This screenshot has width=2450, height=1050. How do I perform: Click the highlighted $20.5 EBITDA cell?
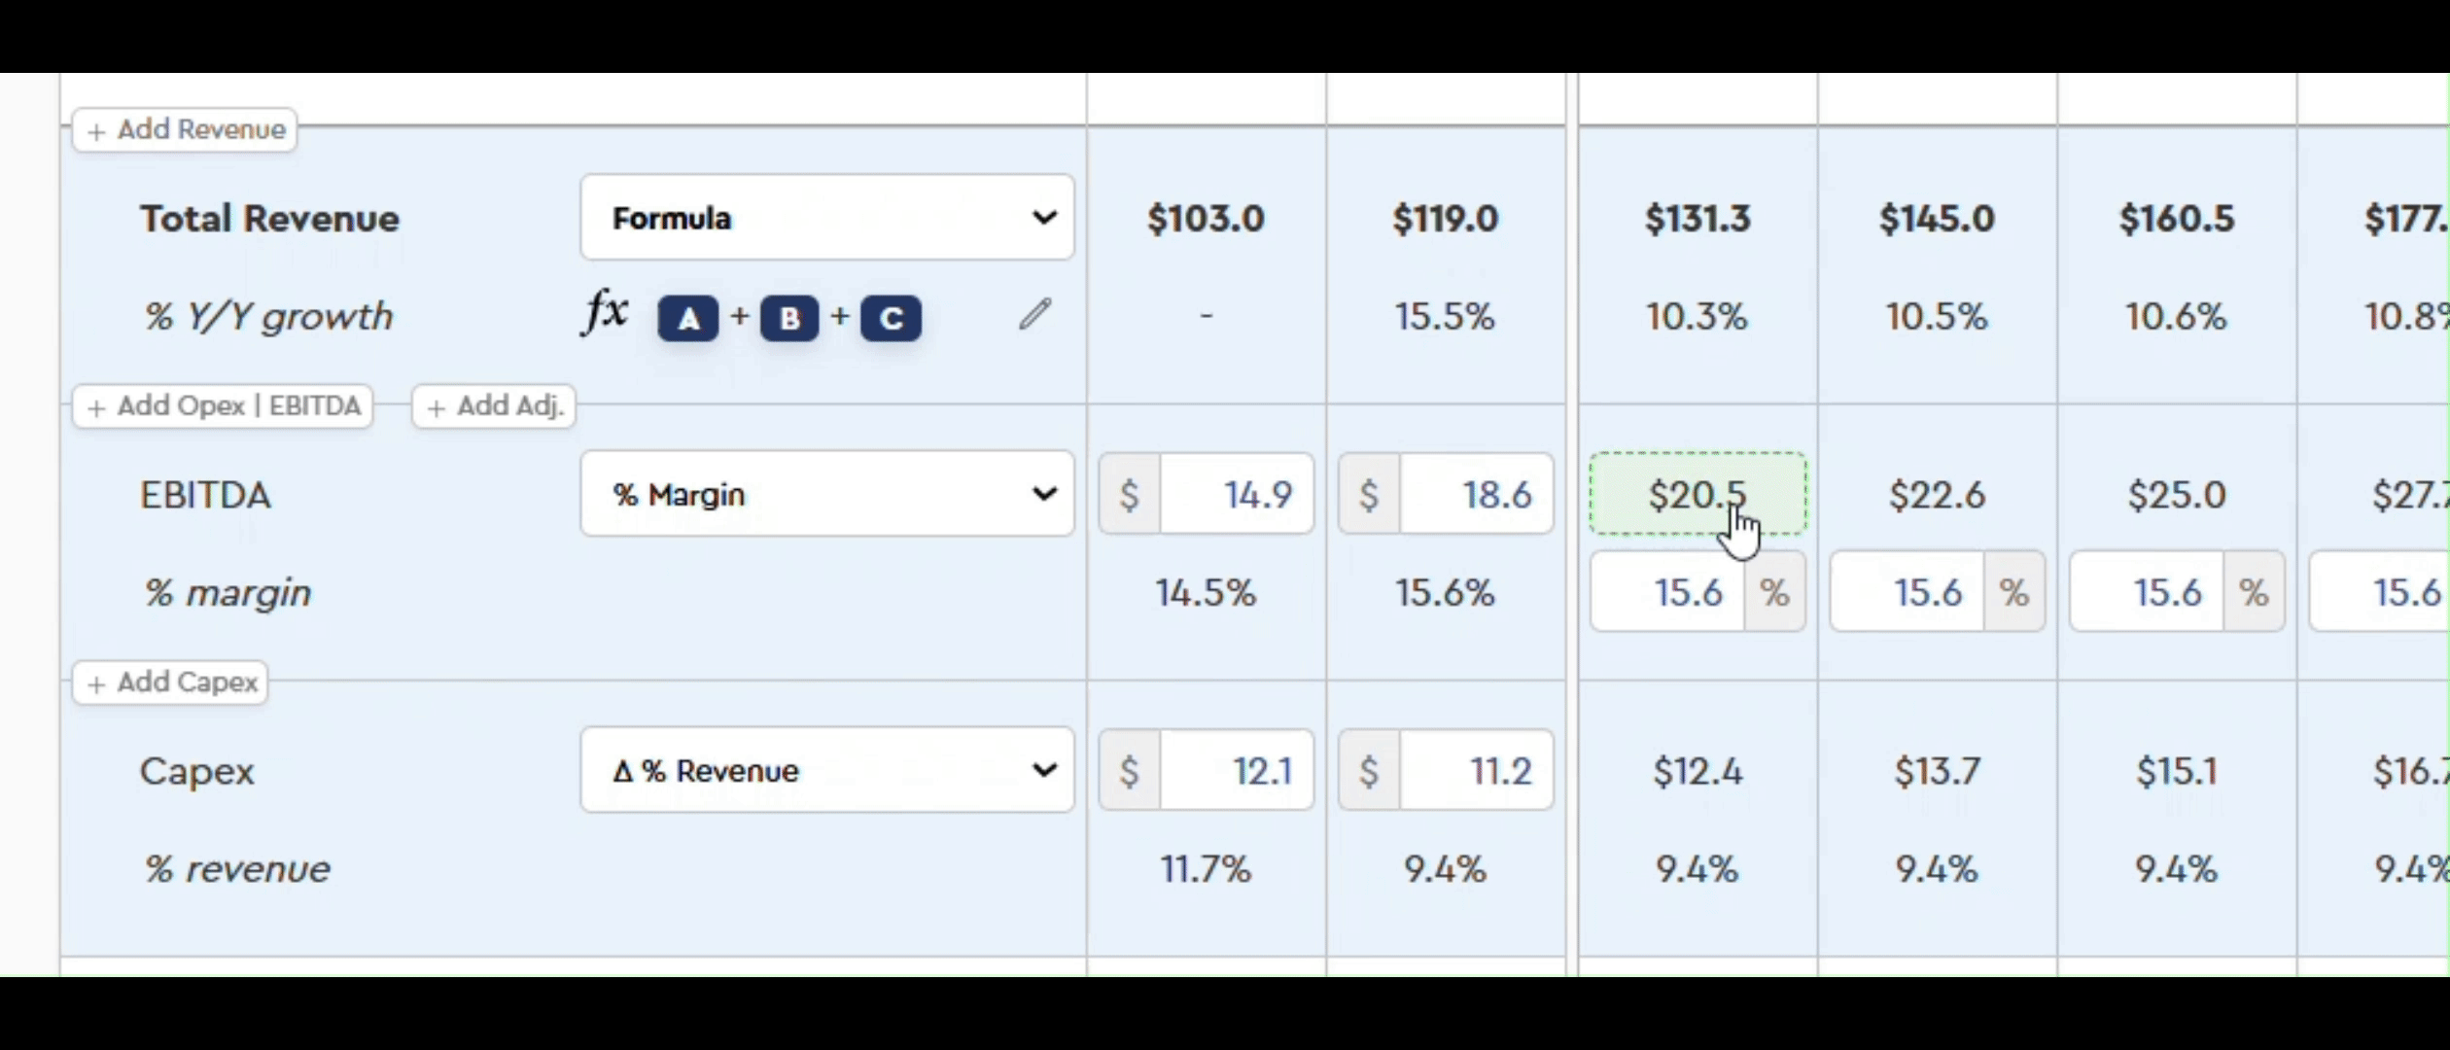(x=1697, y=494)
